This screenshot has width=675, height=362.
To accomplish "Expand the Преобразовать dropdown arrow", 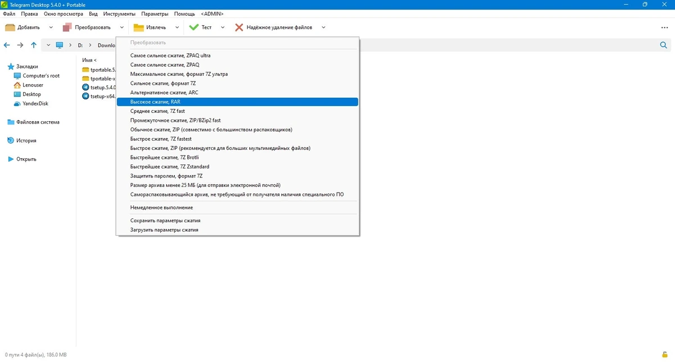I will 121,27.
